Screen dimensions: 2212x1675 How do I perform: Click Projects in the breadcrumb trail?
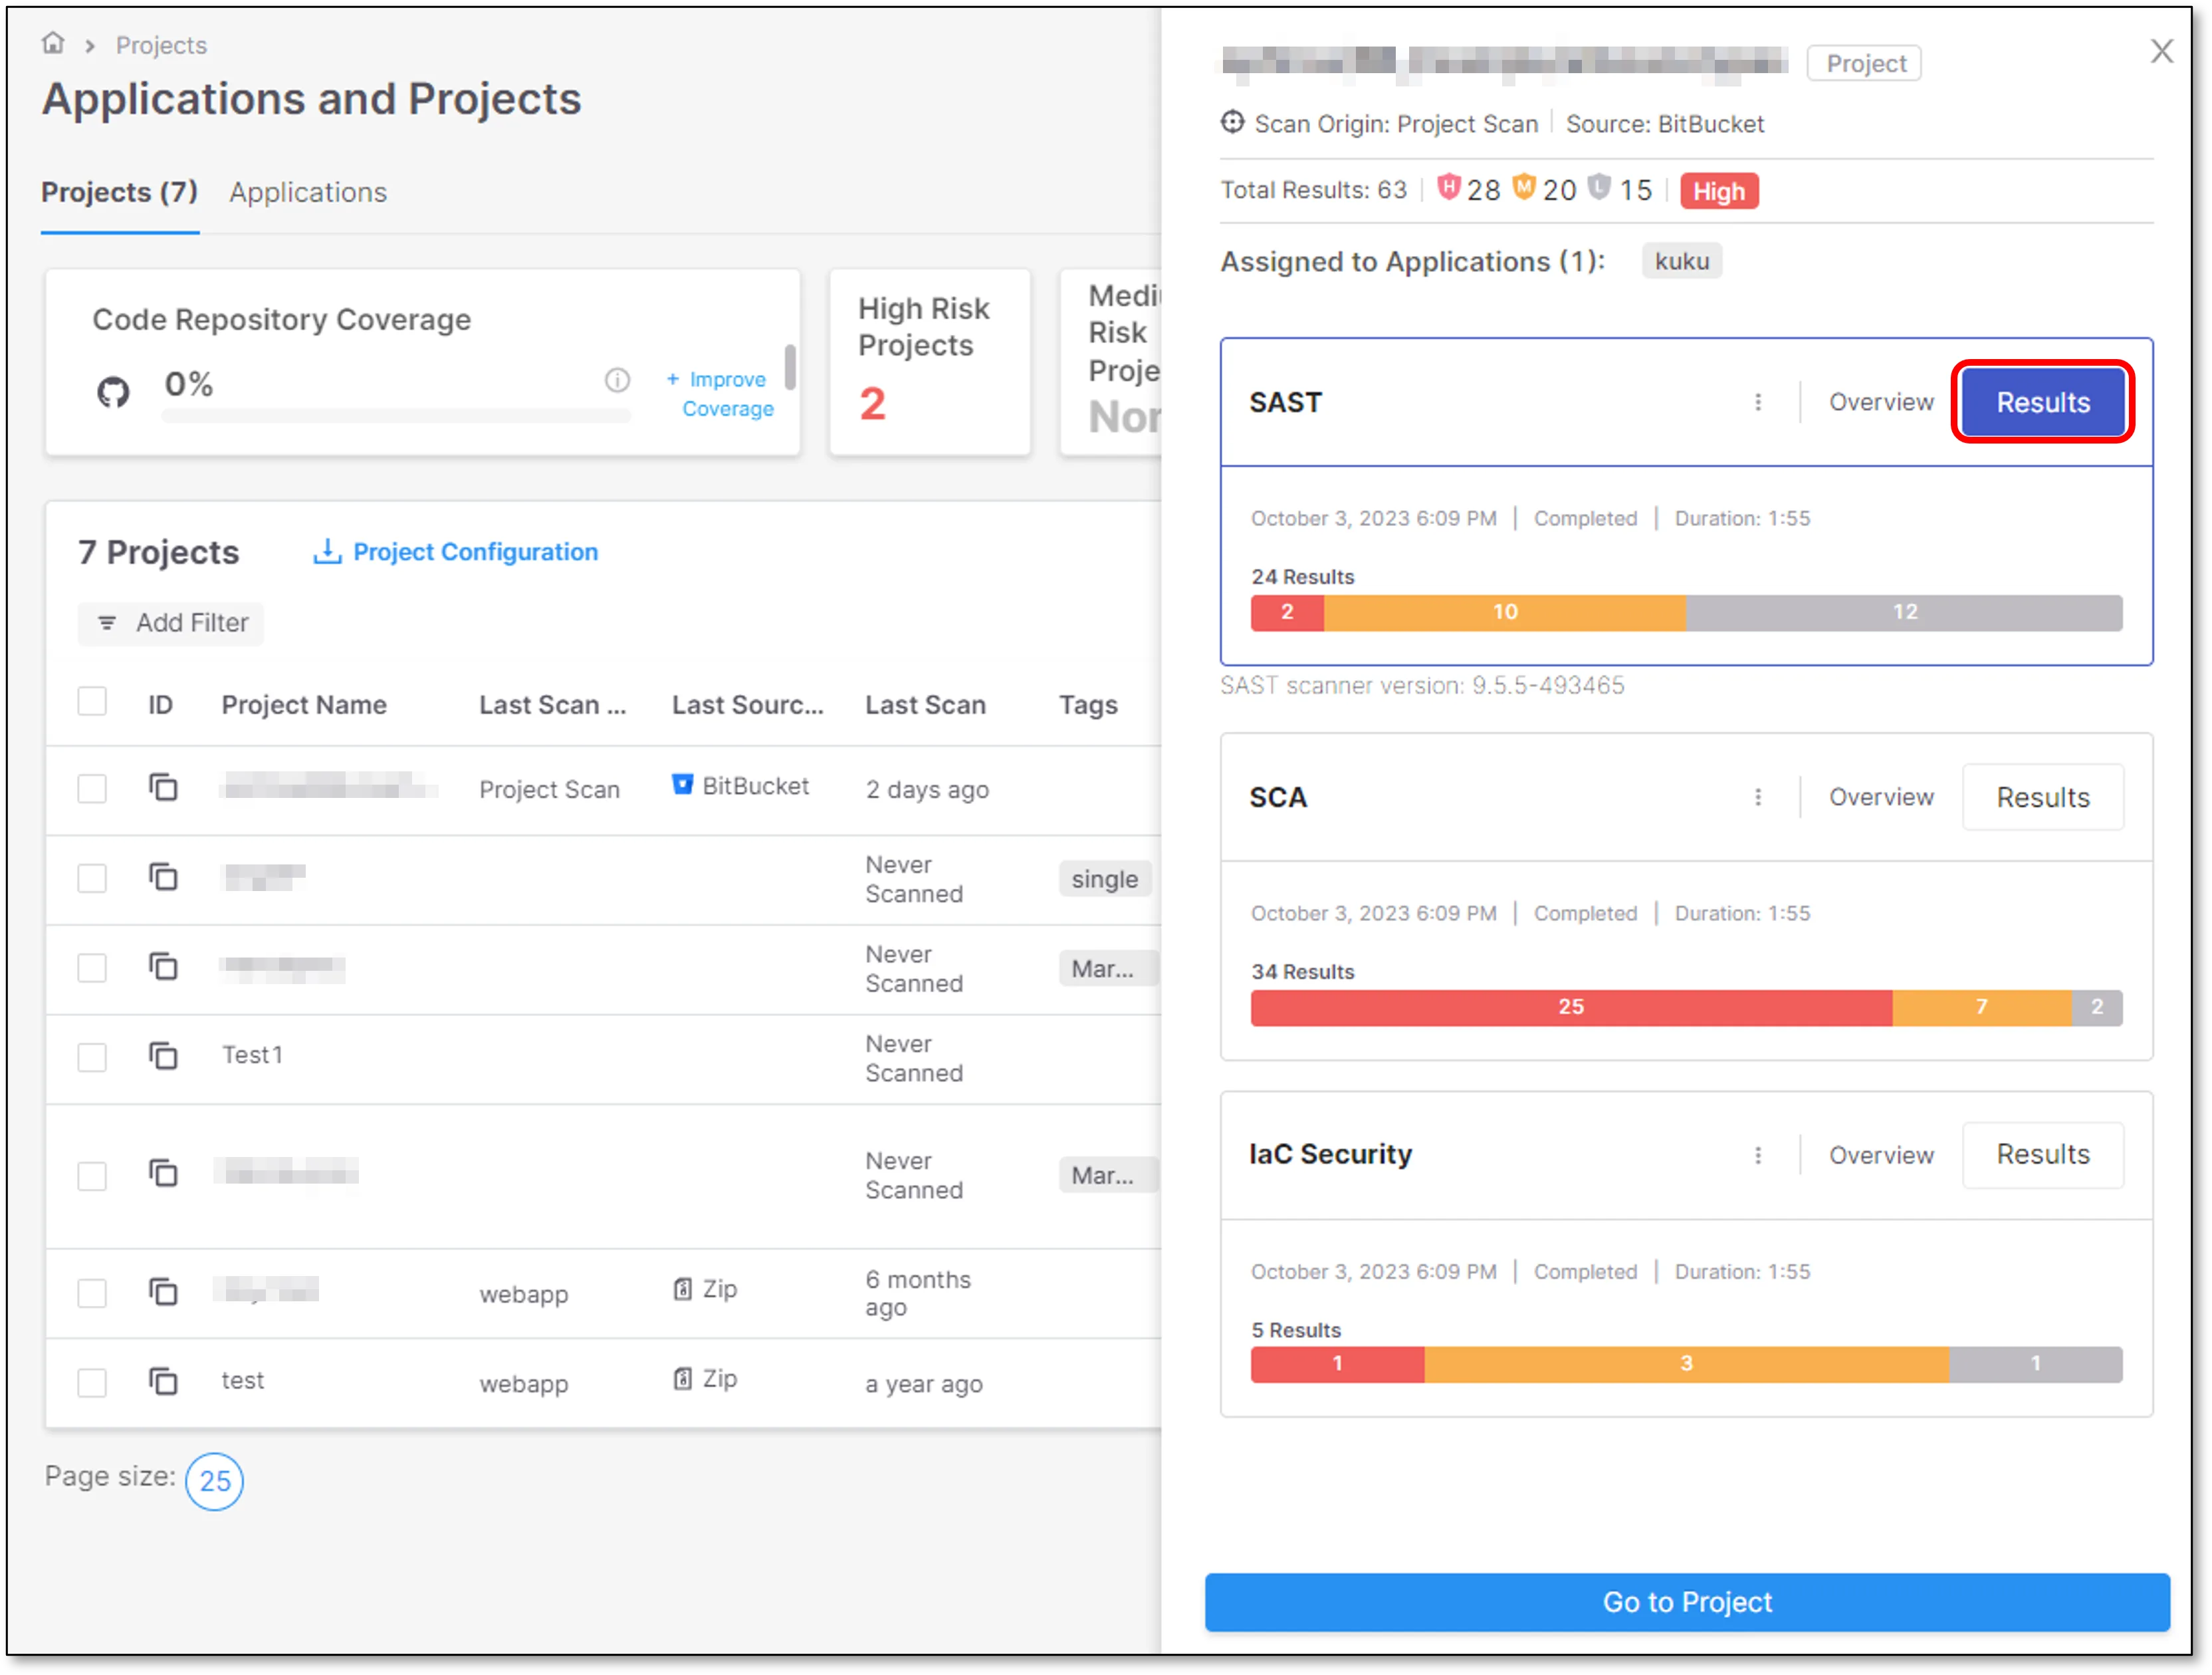coord(161,45)
